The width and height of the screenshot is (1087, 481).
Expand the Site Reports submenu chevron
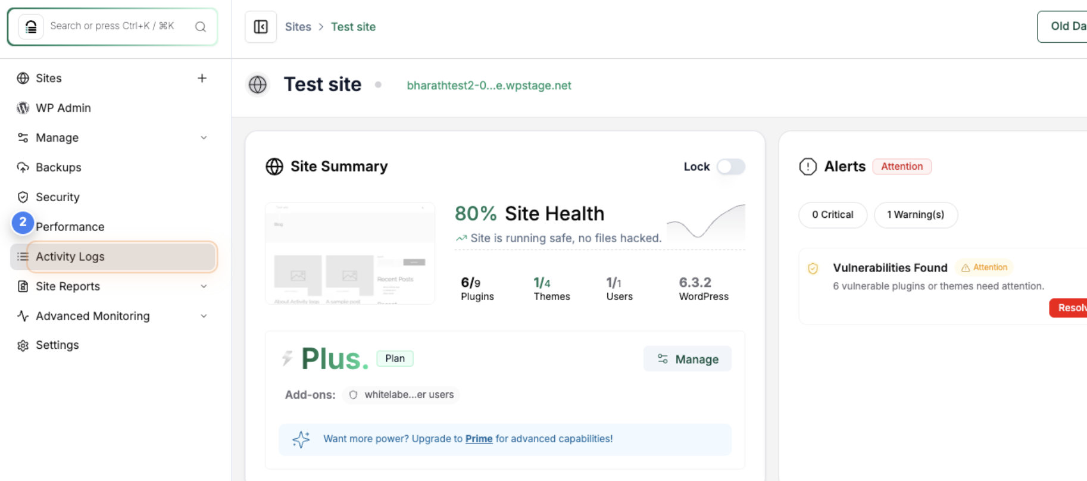click(x=204, y=286)
